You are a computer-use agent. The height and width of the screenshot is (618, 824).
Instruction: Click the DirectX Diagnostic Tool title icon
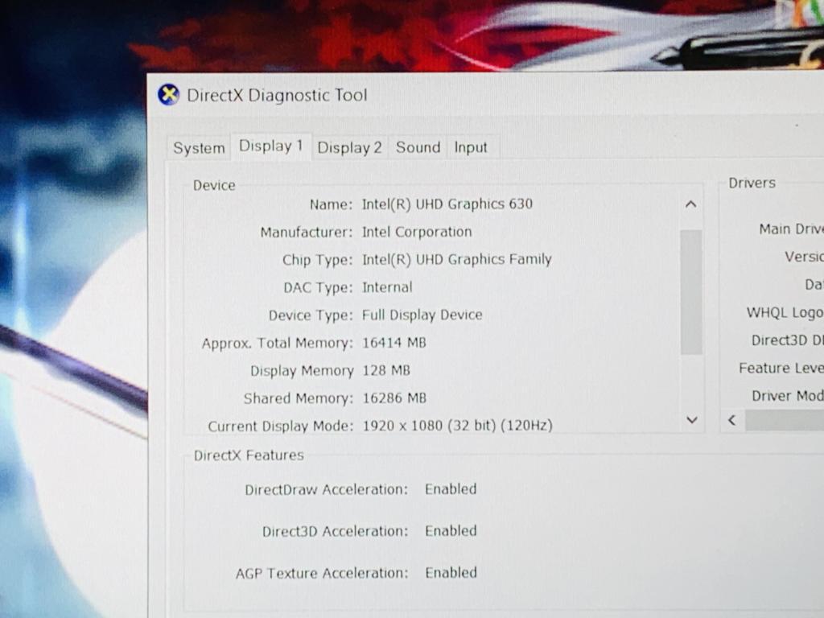pos(169,95)
